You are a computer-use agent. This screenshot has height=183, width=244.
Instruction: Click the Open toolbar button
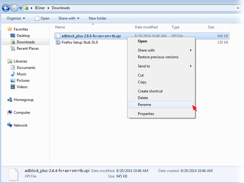pyautogui.click(x=42, y=18)
